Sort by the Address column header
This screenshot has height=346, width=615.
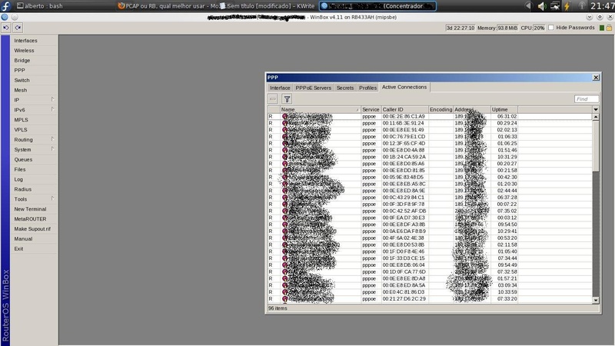click(x=472, y=109)
